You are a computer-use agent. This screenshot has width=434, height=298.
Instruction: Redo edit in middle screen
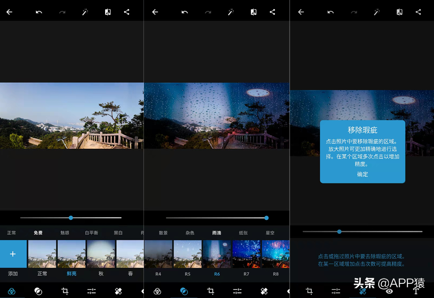coord(208,12)
